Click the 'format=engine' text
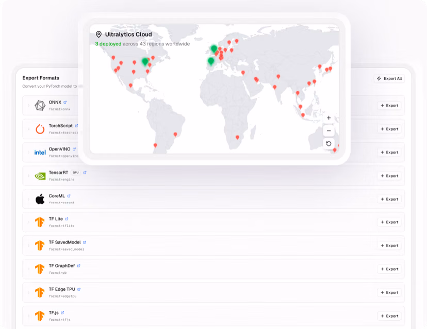Screen dimensions: 427x329 click(61, 179)
